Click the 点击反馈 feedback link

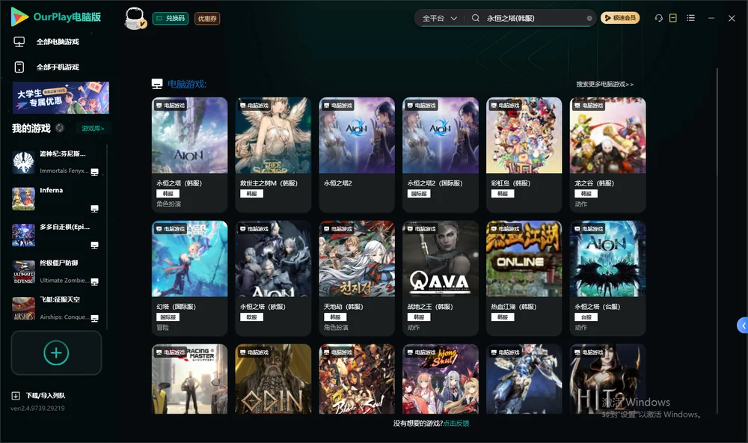pyautogui.click(x=456, y=423)
